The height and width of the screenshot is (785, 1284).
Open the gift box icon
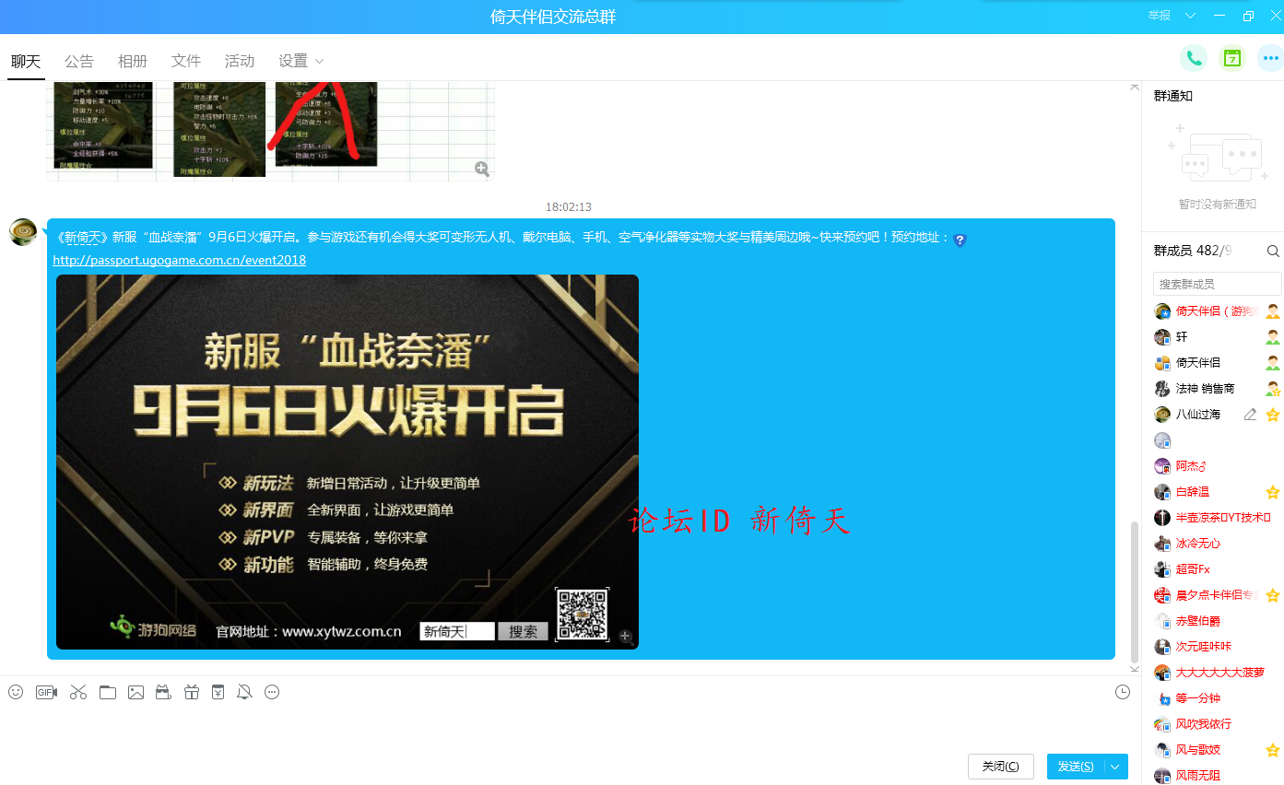tap(192, 692)
